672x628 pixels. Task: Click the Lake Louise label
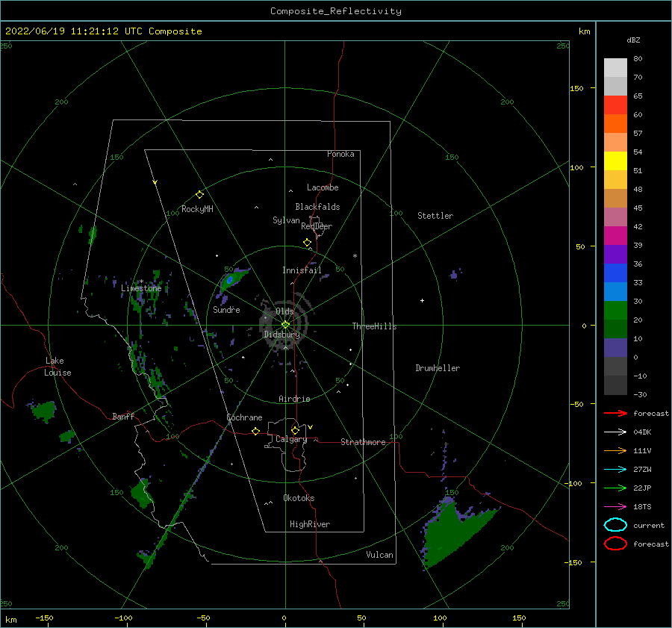(57, 367)
